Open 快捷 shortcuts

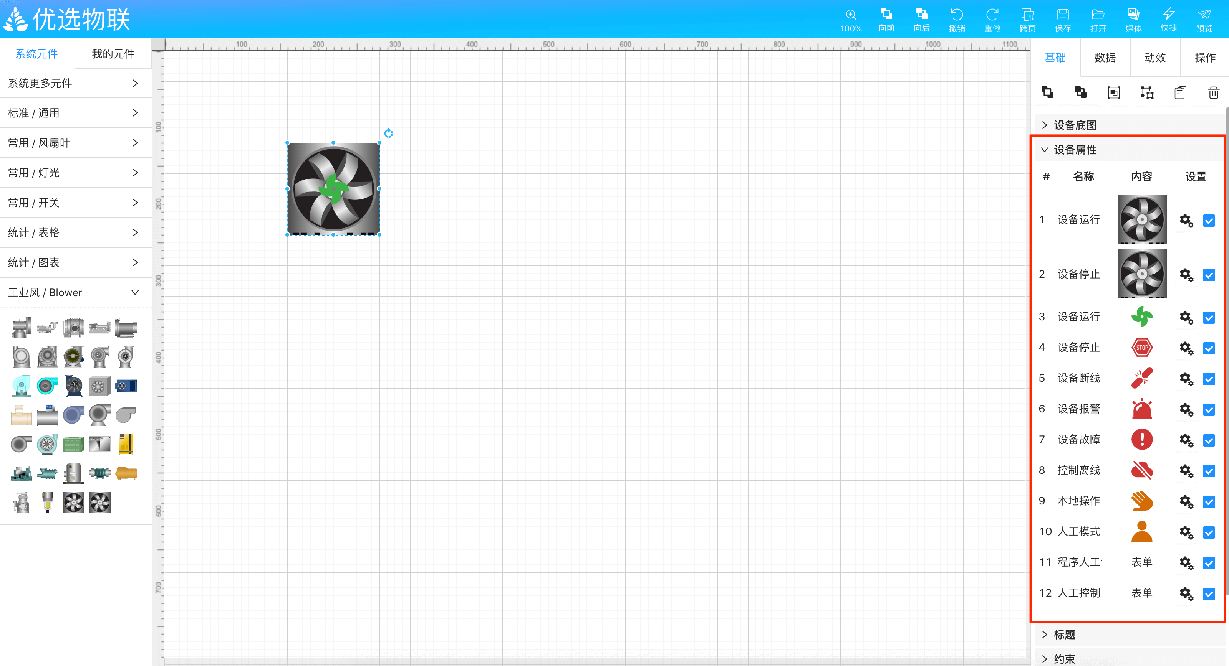(1168, 20)
